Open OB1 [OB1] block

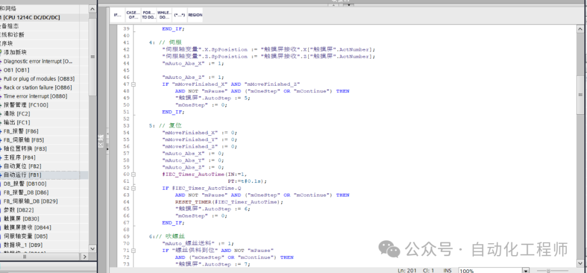tap(16, 70)
